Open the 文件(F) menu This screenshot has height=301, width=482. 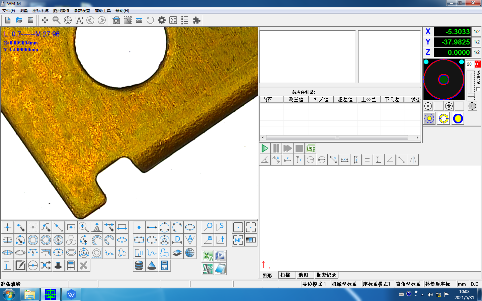tap(9, 11)
